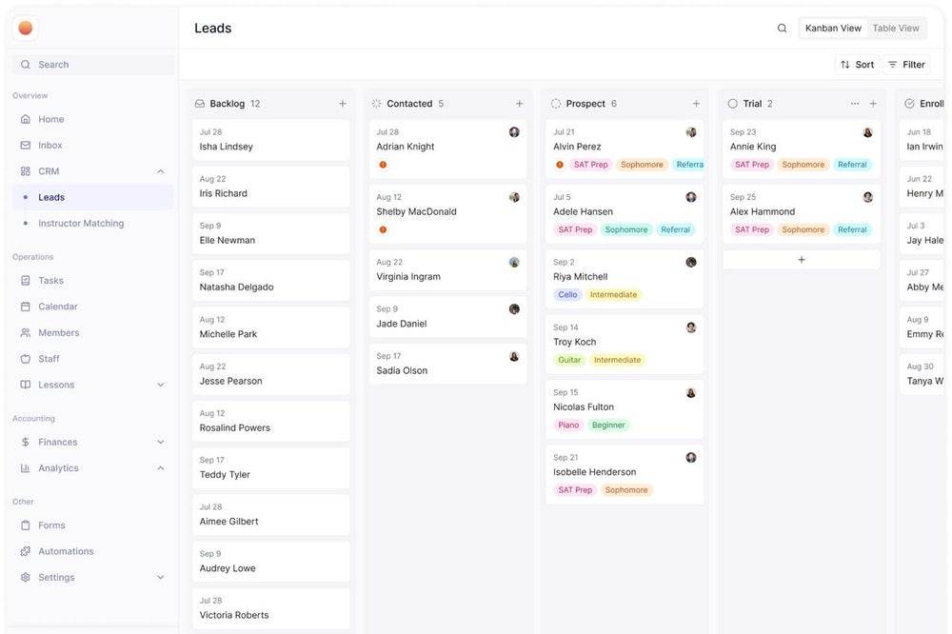Open Instructor Matching under CRM
The height and width of the screenshot is (634, 952).
81,224
